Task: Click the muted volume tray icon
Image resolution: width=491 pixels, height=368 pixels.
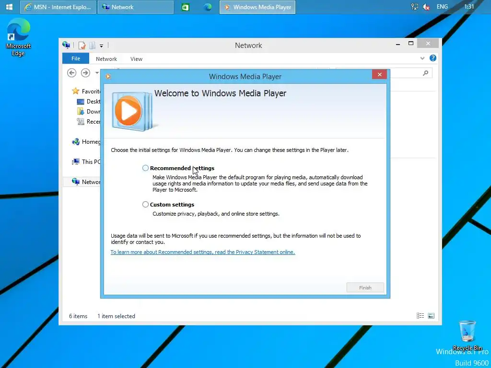Action: tap(426, 7)
